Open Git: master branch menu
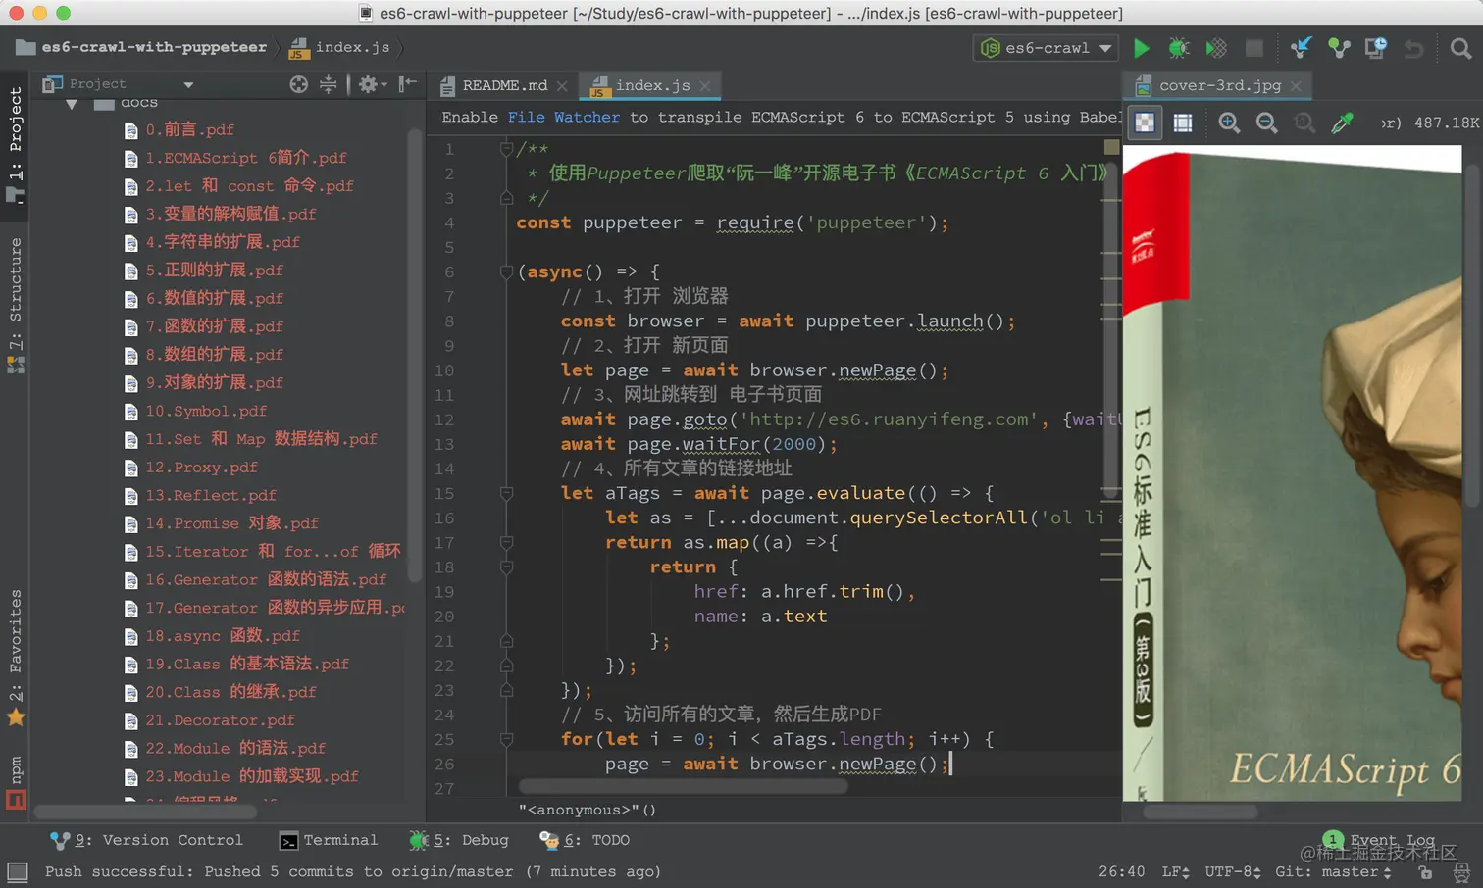This screenshot has height=888, width=1483. click(x=1333, y=871)
